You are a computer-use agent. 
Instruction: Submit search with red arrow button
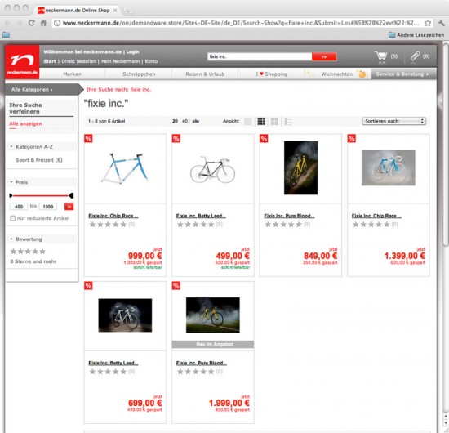(324, 56)
